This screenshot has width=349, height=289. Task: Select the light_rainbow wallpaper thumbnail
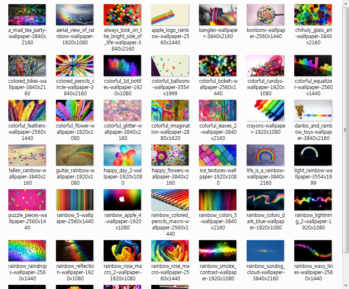click(x=313, y=155)
